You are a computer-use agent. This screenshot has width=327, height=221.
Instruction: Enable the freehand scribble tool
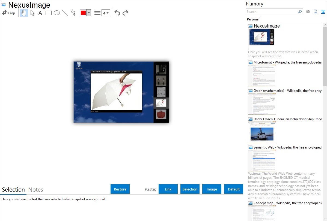[73, 13]
